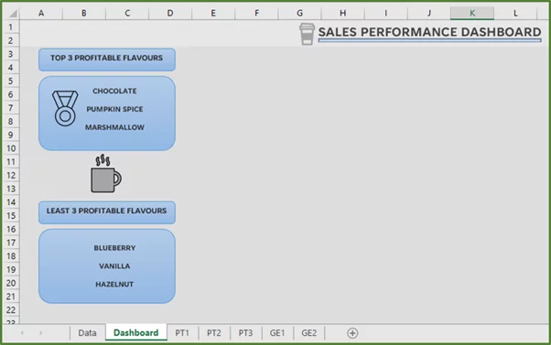Select row 12 header

[11, 176]
